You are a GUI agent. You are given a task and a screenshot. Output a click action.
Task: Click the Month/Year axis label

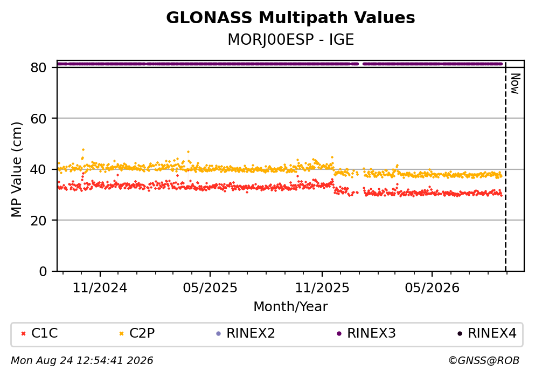click(290, 307)
